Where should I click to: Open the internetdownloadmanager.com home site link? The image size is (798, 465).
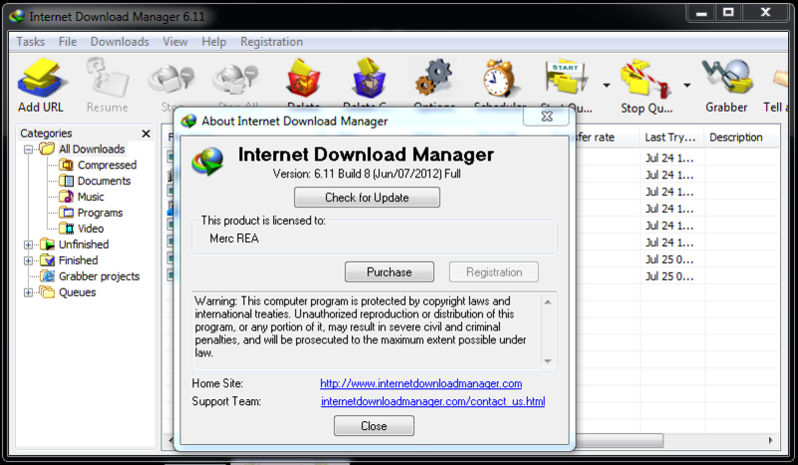tap(421, 383)
